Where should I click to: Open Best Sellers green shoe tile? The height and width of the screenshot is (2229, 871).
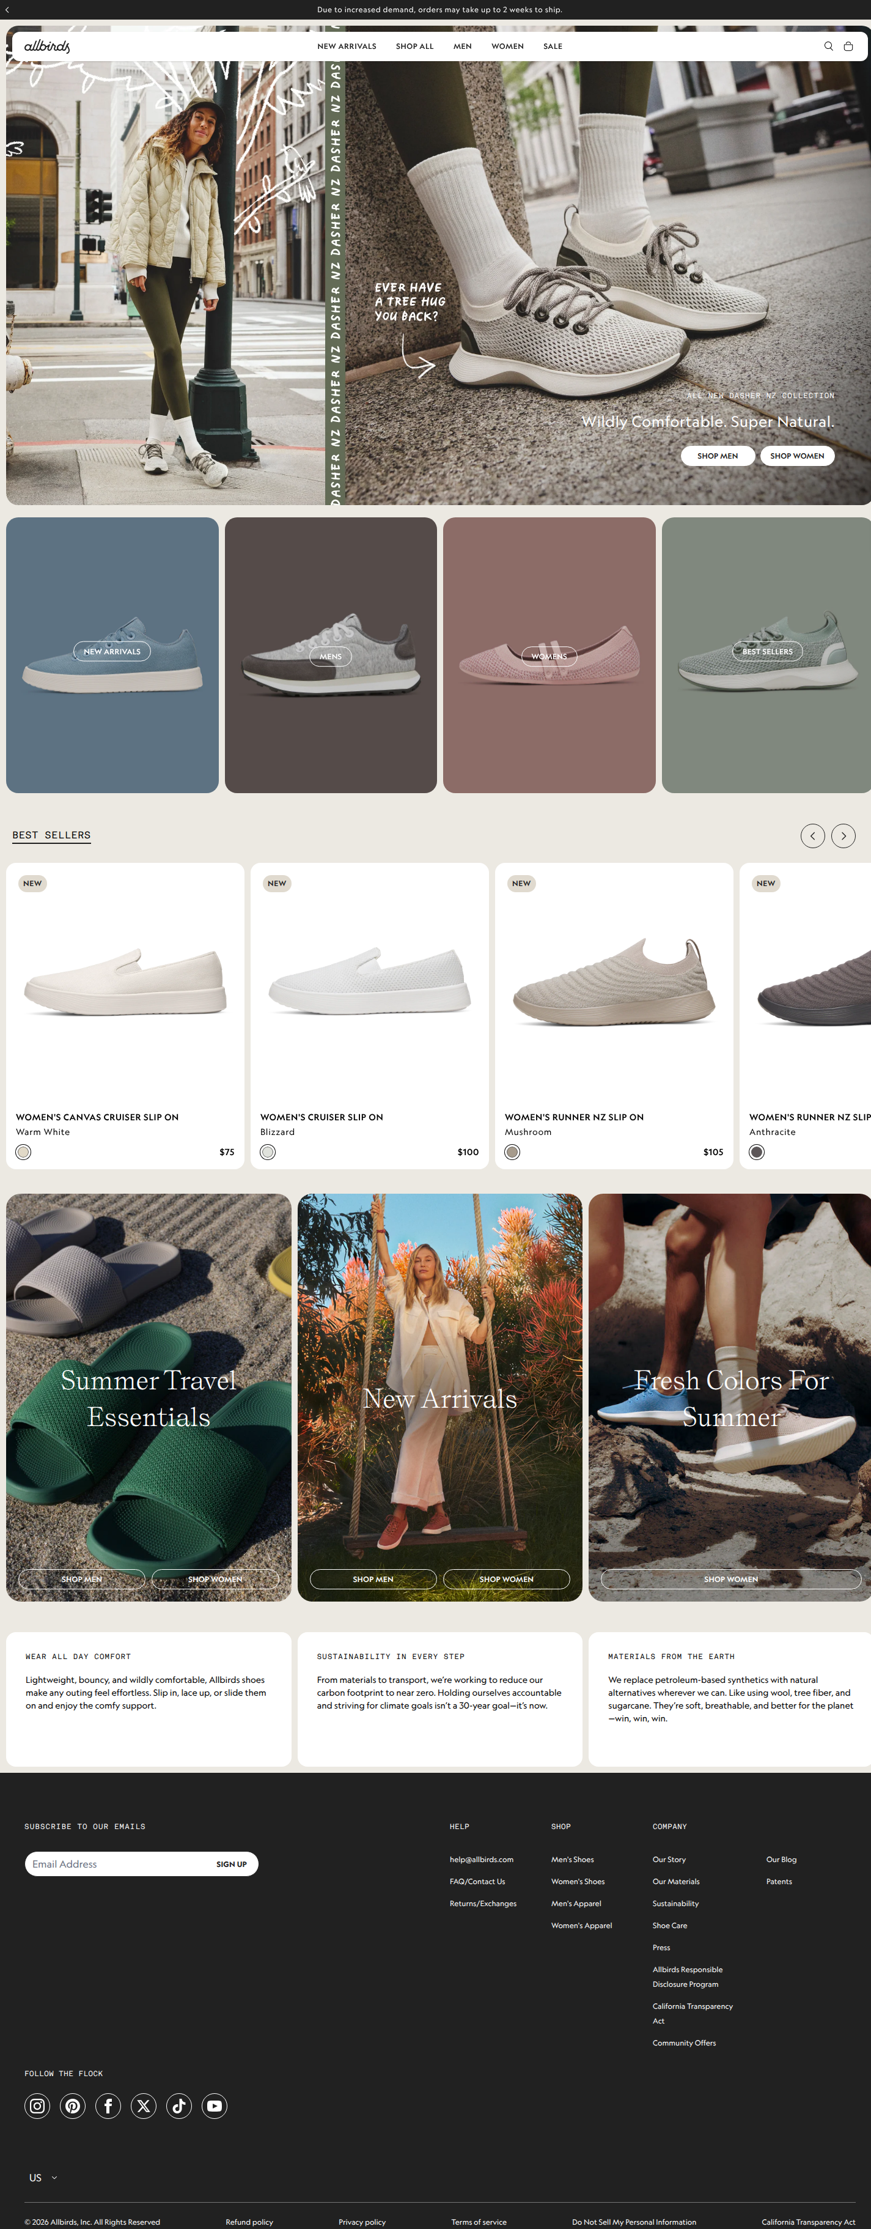pyautogui.click(x=766, y=655)
